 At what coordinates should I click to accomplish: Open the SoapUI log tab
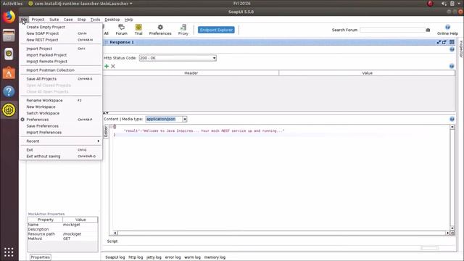115,257
